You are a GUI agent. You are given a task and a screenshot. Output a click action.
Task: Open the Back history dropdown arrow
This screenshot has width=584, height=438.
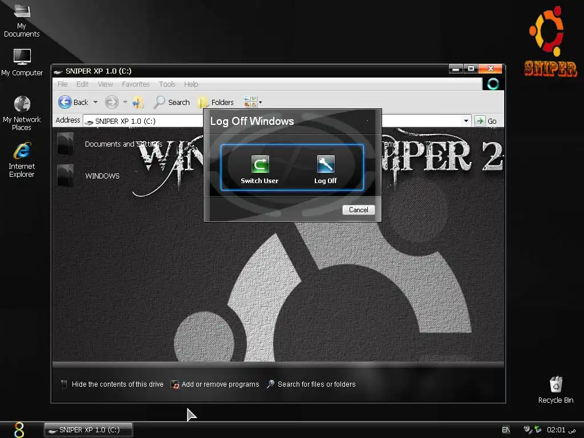[95, 102]
